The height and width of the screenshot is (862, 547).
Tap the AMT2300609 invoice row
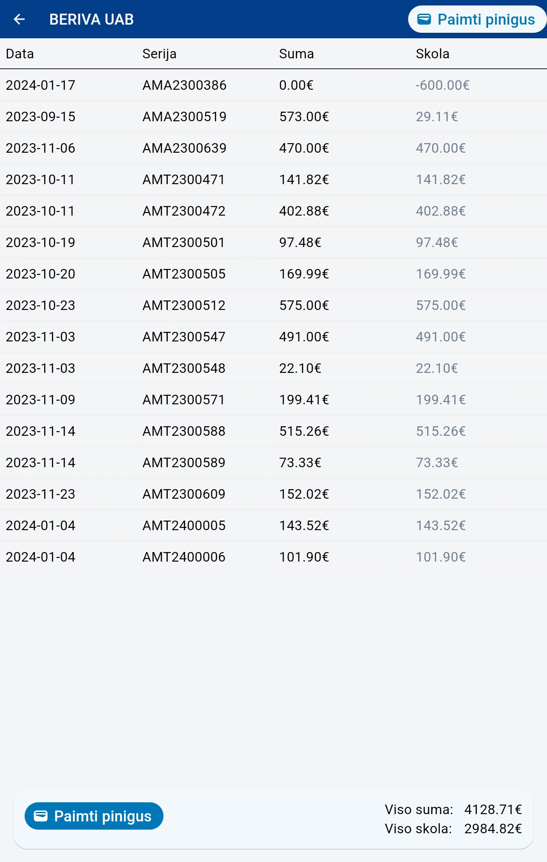pos(273,494)
